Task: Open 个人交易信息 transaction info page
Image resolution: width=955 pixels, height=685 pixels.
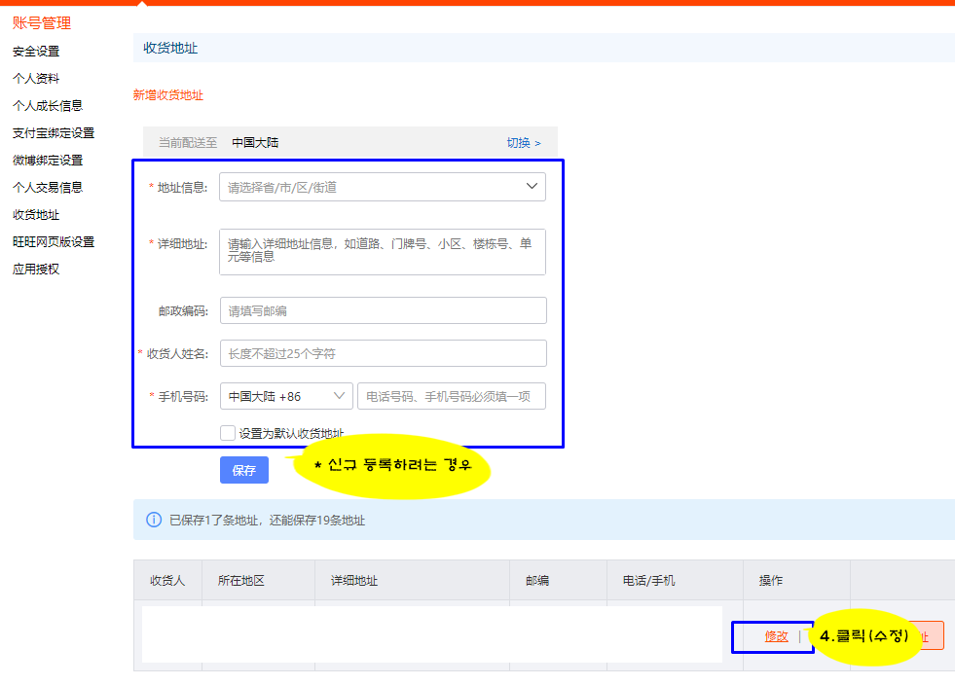Action: click(49, 187)
